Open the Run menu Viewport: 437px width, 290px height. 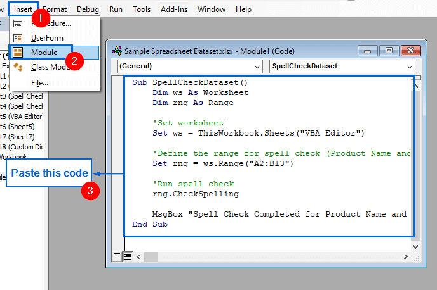pos(116,9)
